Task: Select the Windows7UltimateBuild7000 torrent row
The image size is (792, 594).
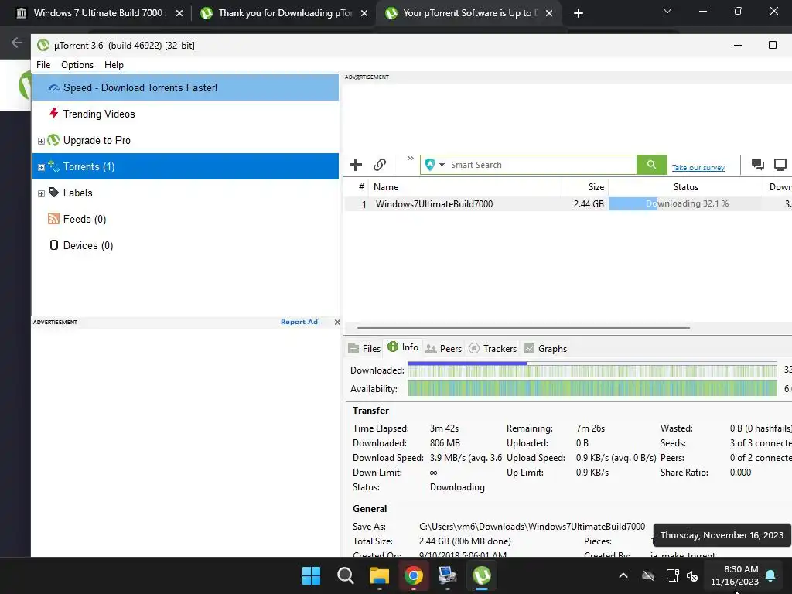Action: tap(568, 203)
